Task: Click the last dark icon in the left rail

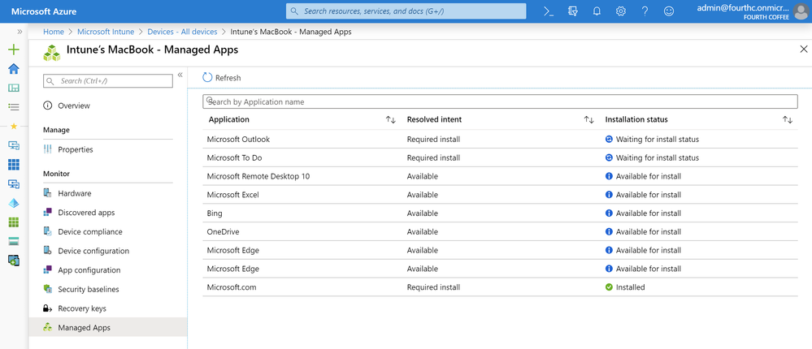Action: (14, 261)
